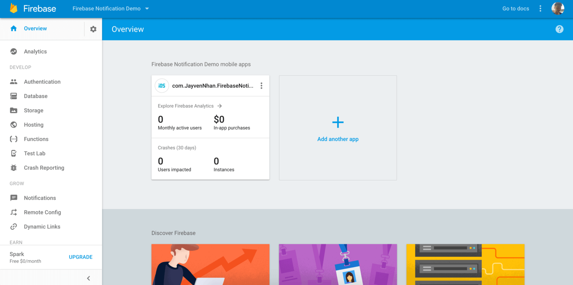
Task: Open Notifications in the sidebar
Action: pyautogui.click(x=40, y=198)
